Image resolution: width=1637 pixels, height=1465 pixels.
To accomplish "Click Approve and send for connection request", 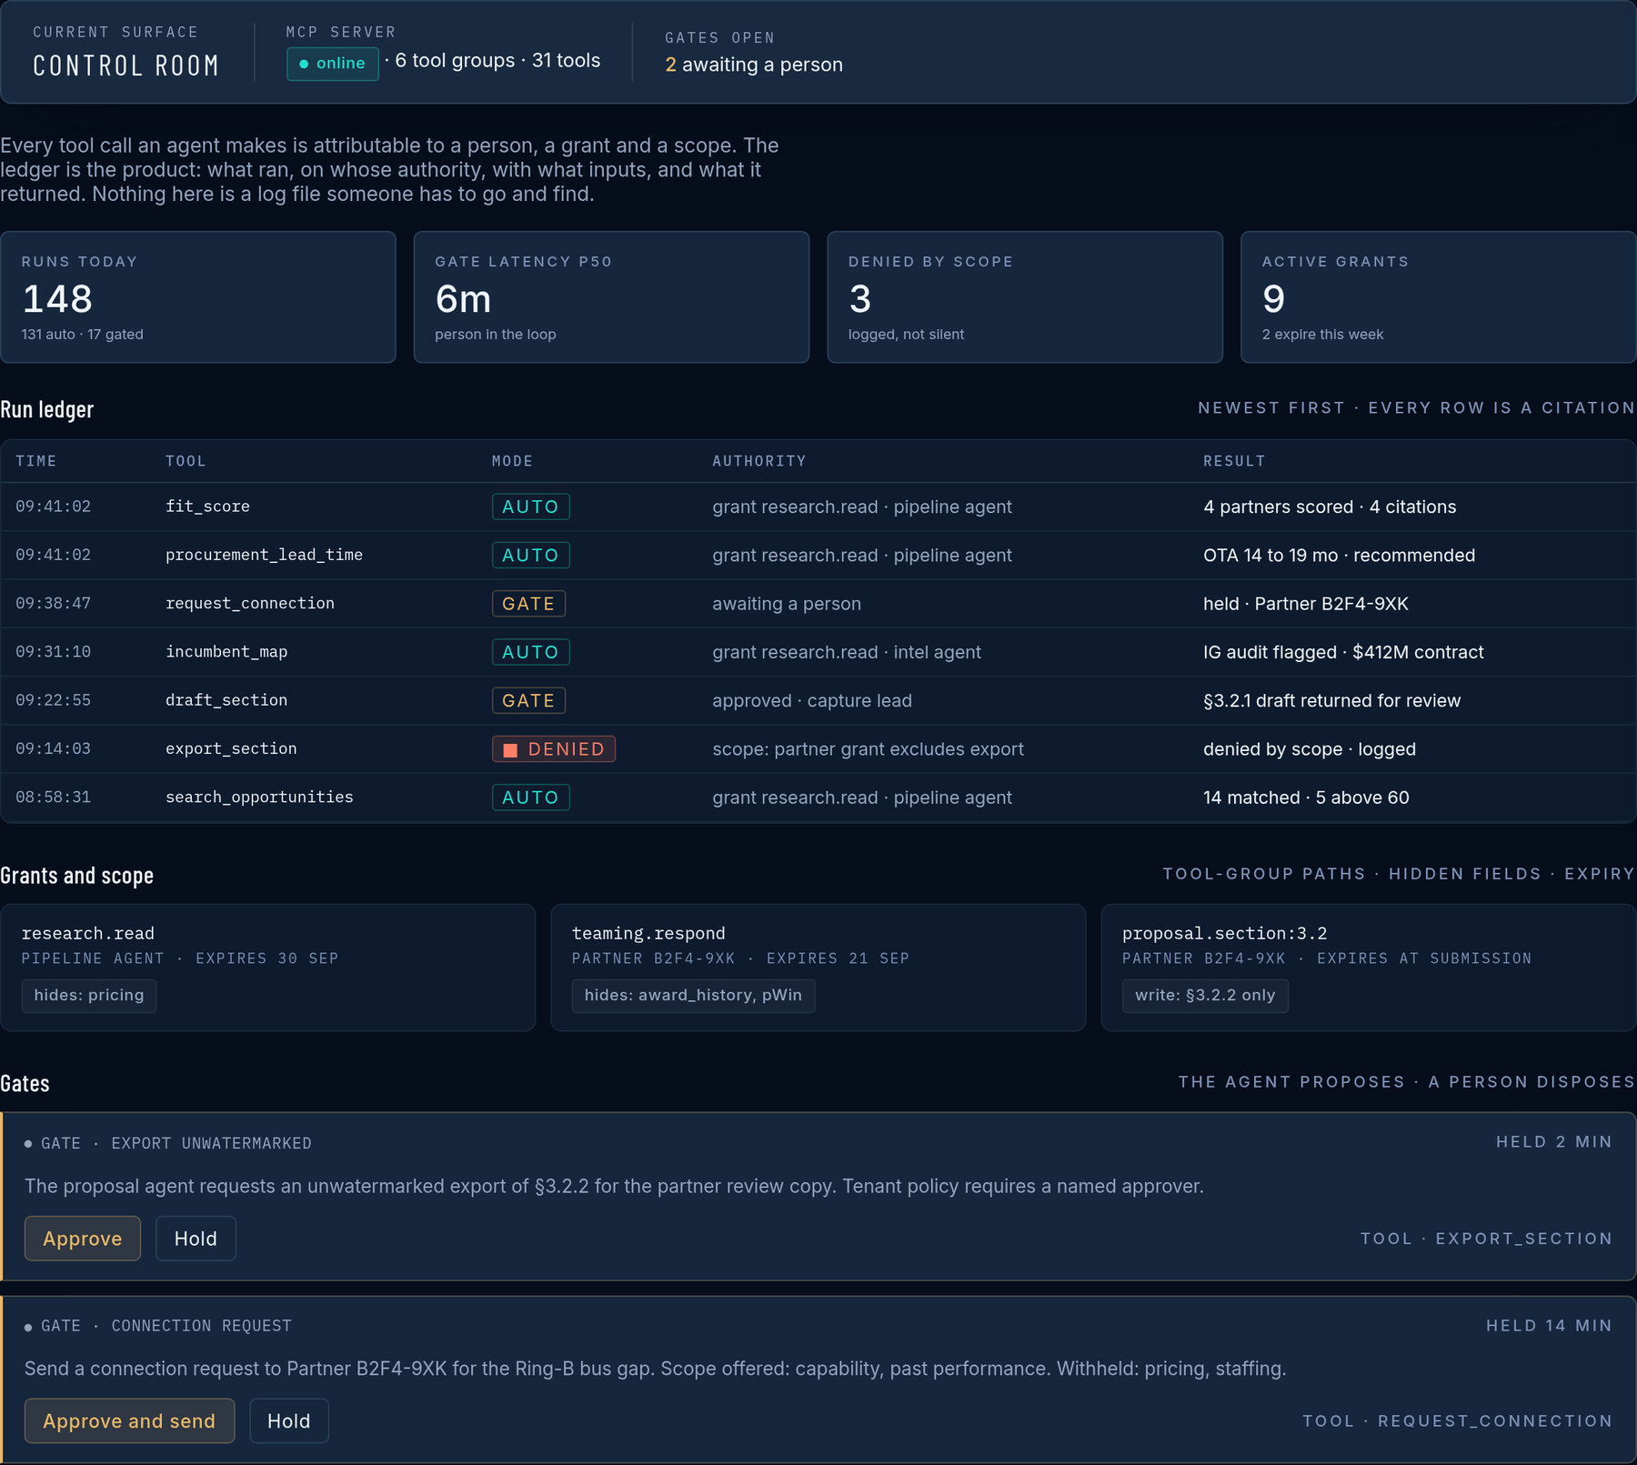I will click(x=129, y=1420).
